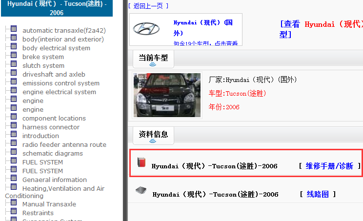363x221 pixels.
Task: Select the introduction entry
Action: tap(40, 136)
